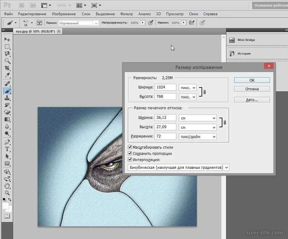288x239 pixels.
Task: Select the Brush tool in toolbox
Action: (7, 91)
